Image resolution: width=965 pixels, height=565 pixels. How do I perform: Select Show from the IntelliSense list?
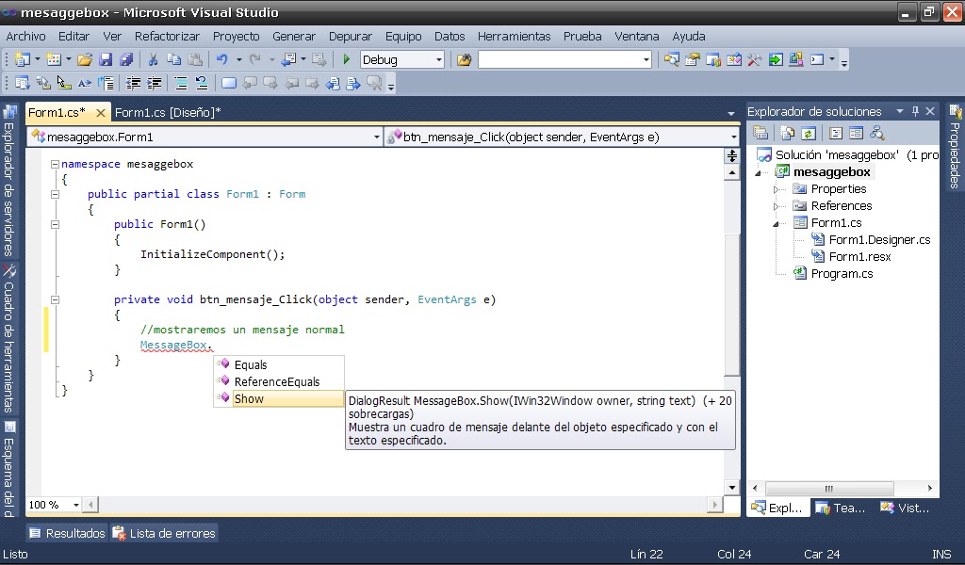[x=249, y=398]
